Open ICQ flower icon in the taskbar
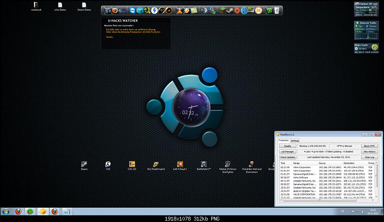 pyautogui.click(x=30, y=211)
